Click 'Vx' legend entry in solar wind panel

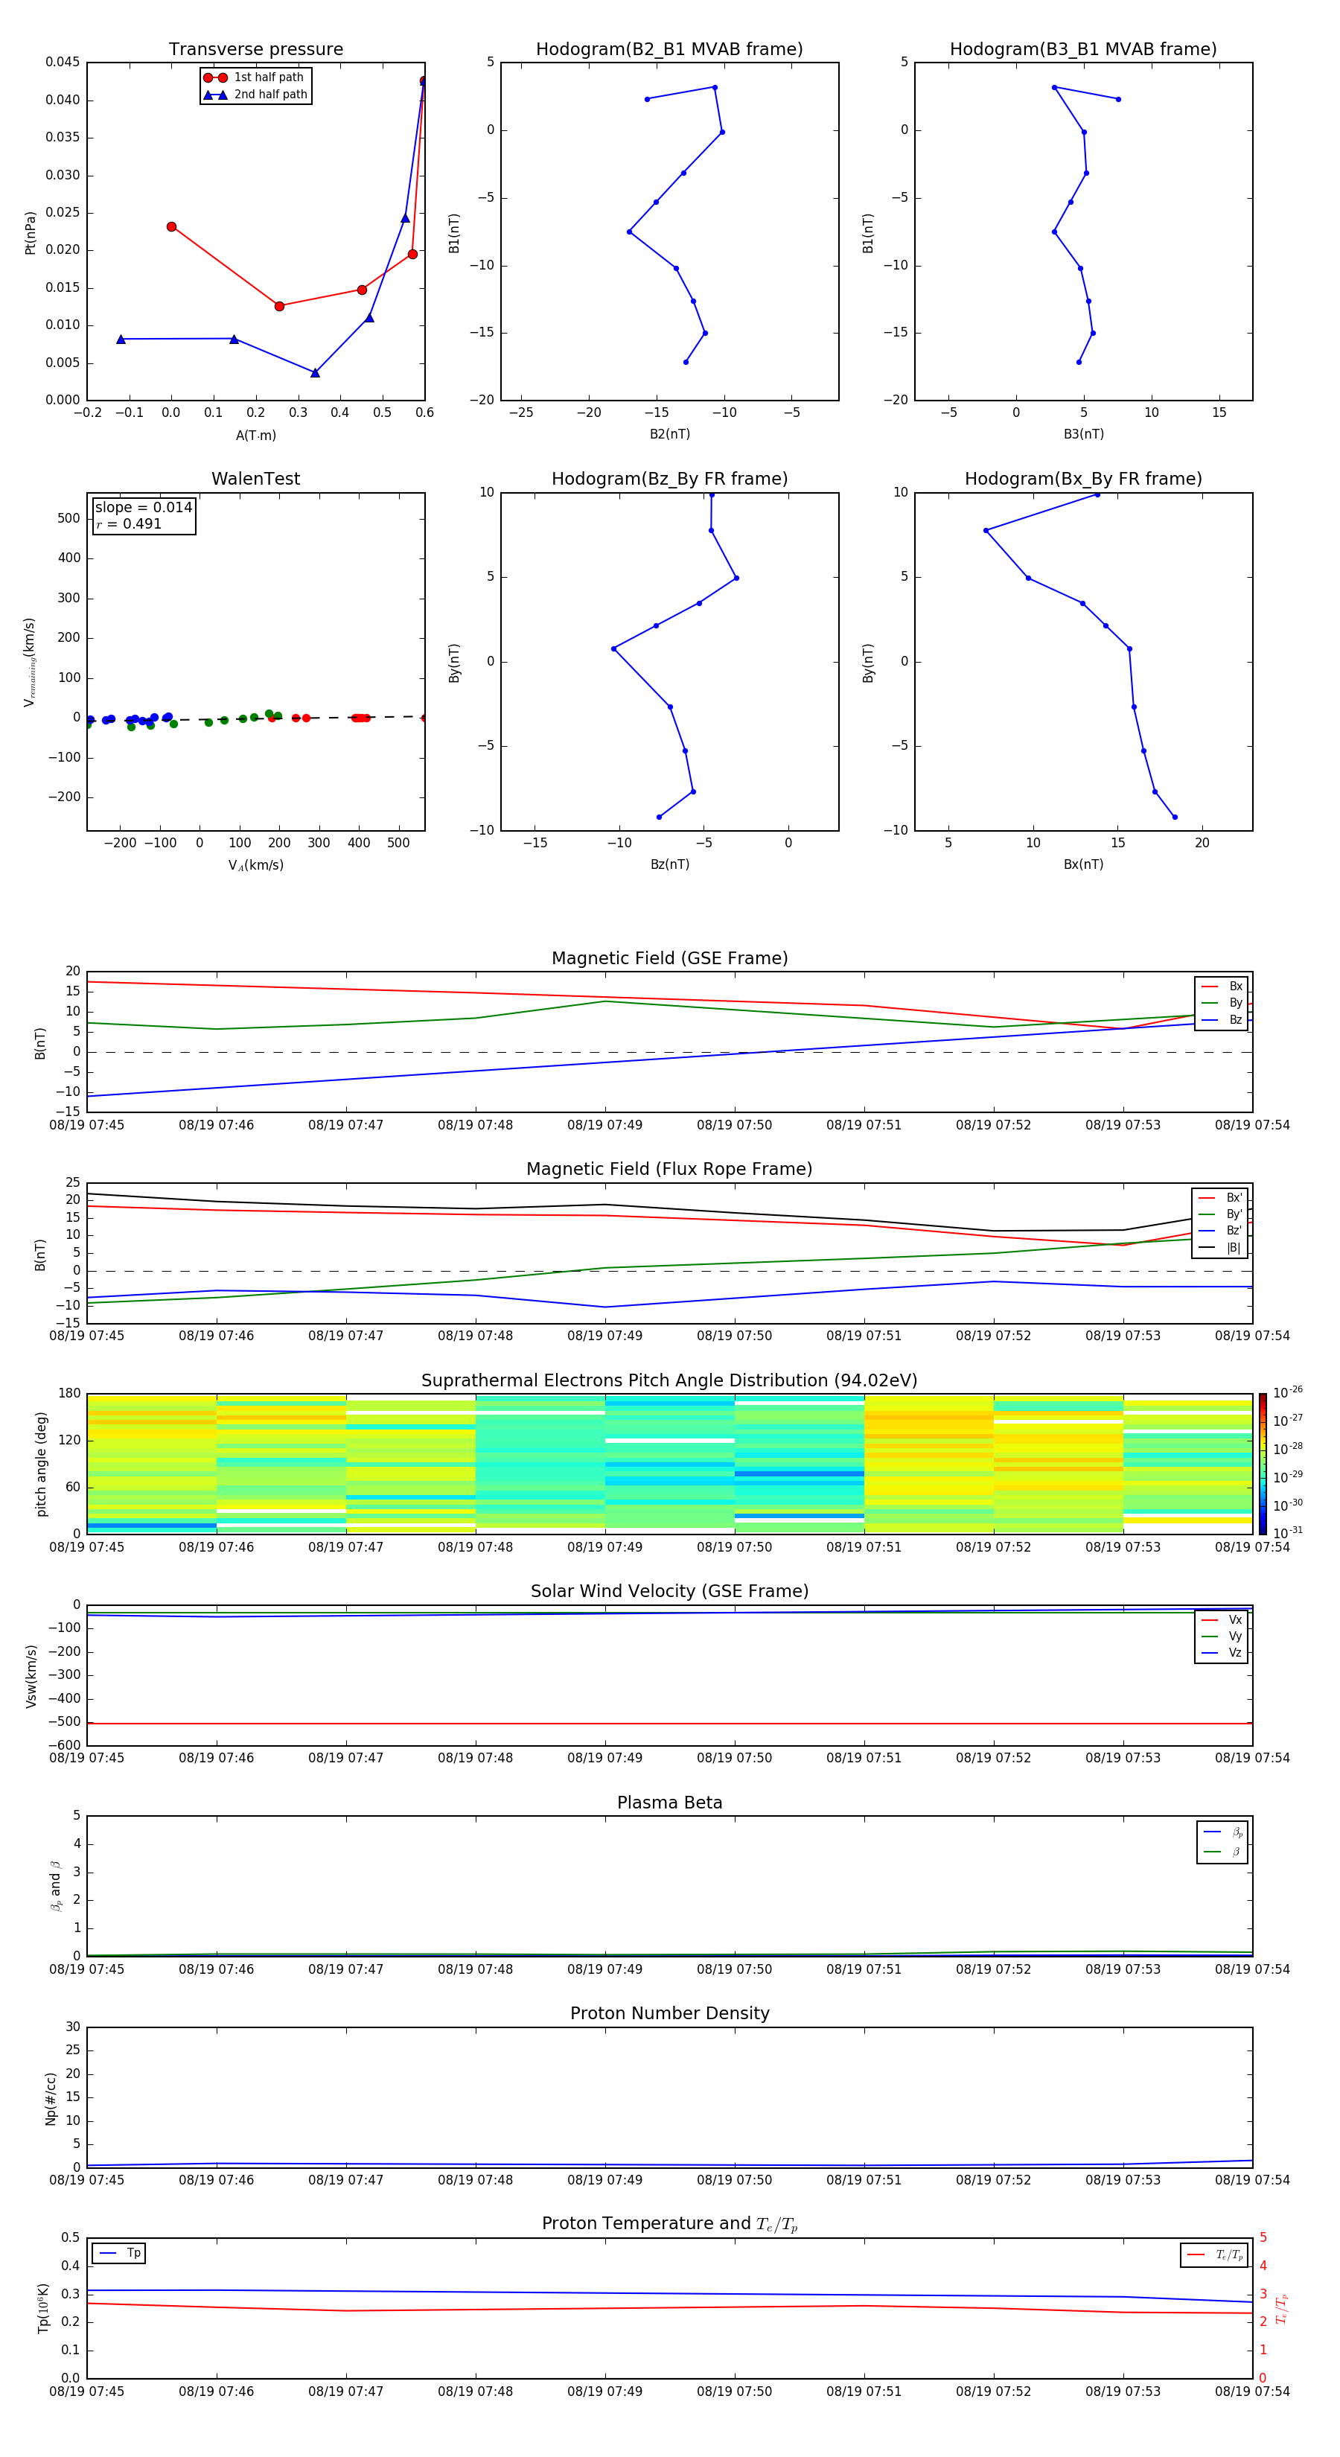click(x=1222, y=1621)
